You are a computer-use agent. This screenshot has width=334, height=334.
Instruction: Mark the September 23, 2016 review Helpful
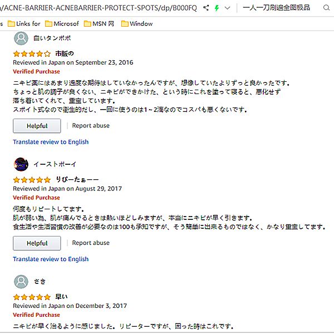(37, 126)
